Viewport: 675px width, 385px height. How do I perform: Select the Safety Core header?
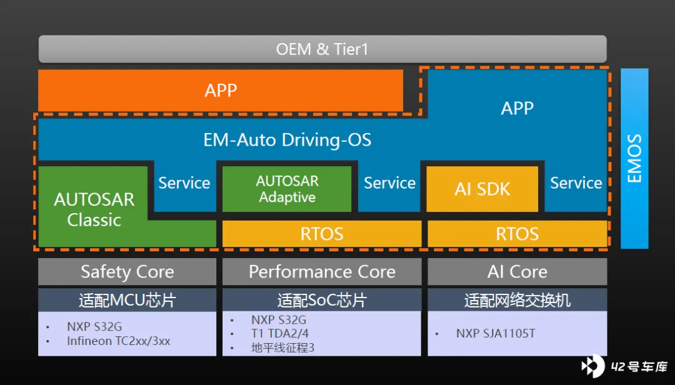click(x=127, y=272)
